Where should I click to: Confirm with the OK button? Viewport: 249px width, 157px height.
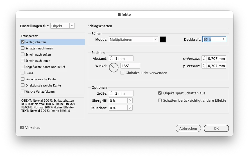[x=216, y=128]
